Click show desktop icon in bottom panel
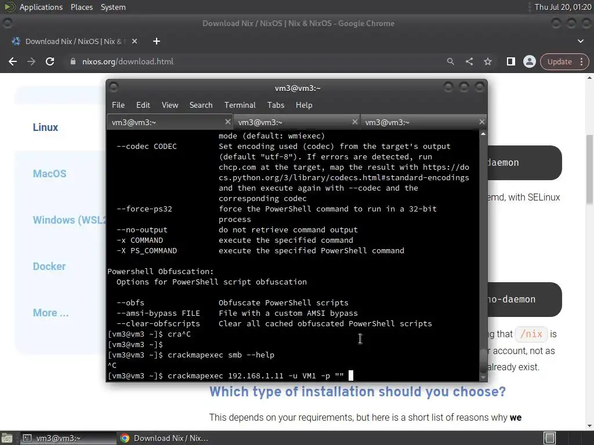The image size is (594, 445). pos(7,438)
